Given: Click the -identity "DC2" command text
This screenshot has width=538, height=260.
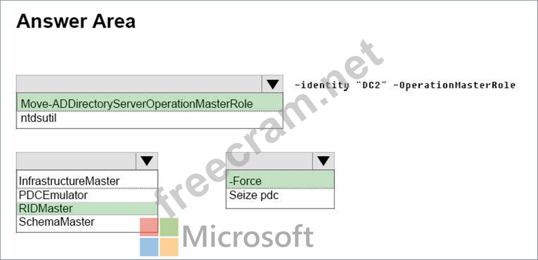Looking at the screenshot, I should tap(341, 85).
